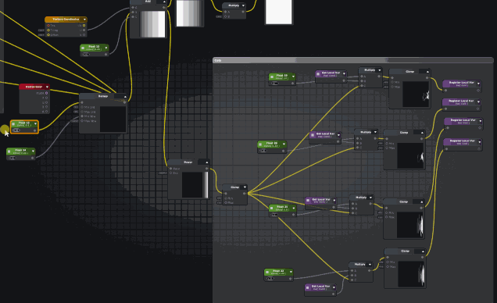Click the top Clamp node preview thumbnail
The width and height of the screenshot is (497, 303).
tap(416, 94)
